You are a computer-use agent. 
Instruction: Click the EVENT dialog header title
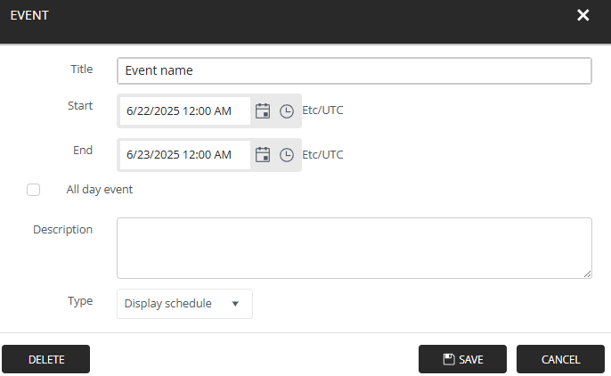[x=29, y=15]
